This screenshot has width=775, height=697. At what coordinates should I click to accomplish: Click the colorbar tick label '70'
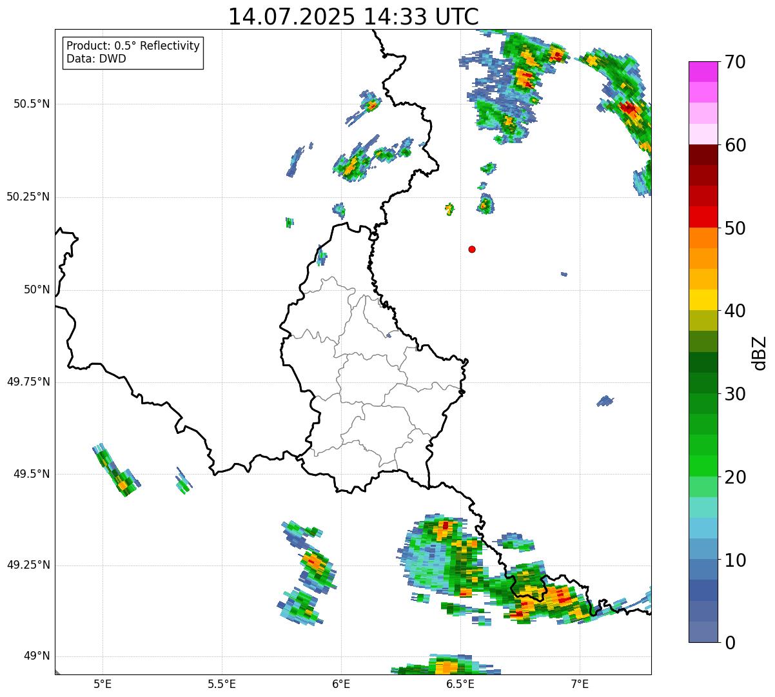(x=735, y=62)
